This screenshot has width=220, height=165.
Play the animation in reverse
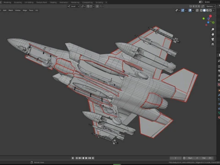tap(83, 158)
